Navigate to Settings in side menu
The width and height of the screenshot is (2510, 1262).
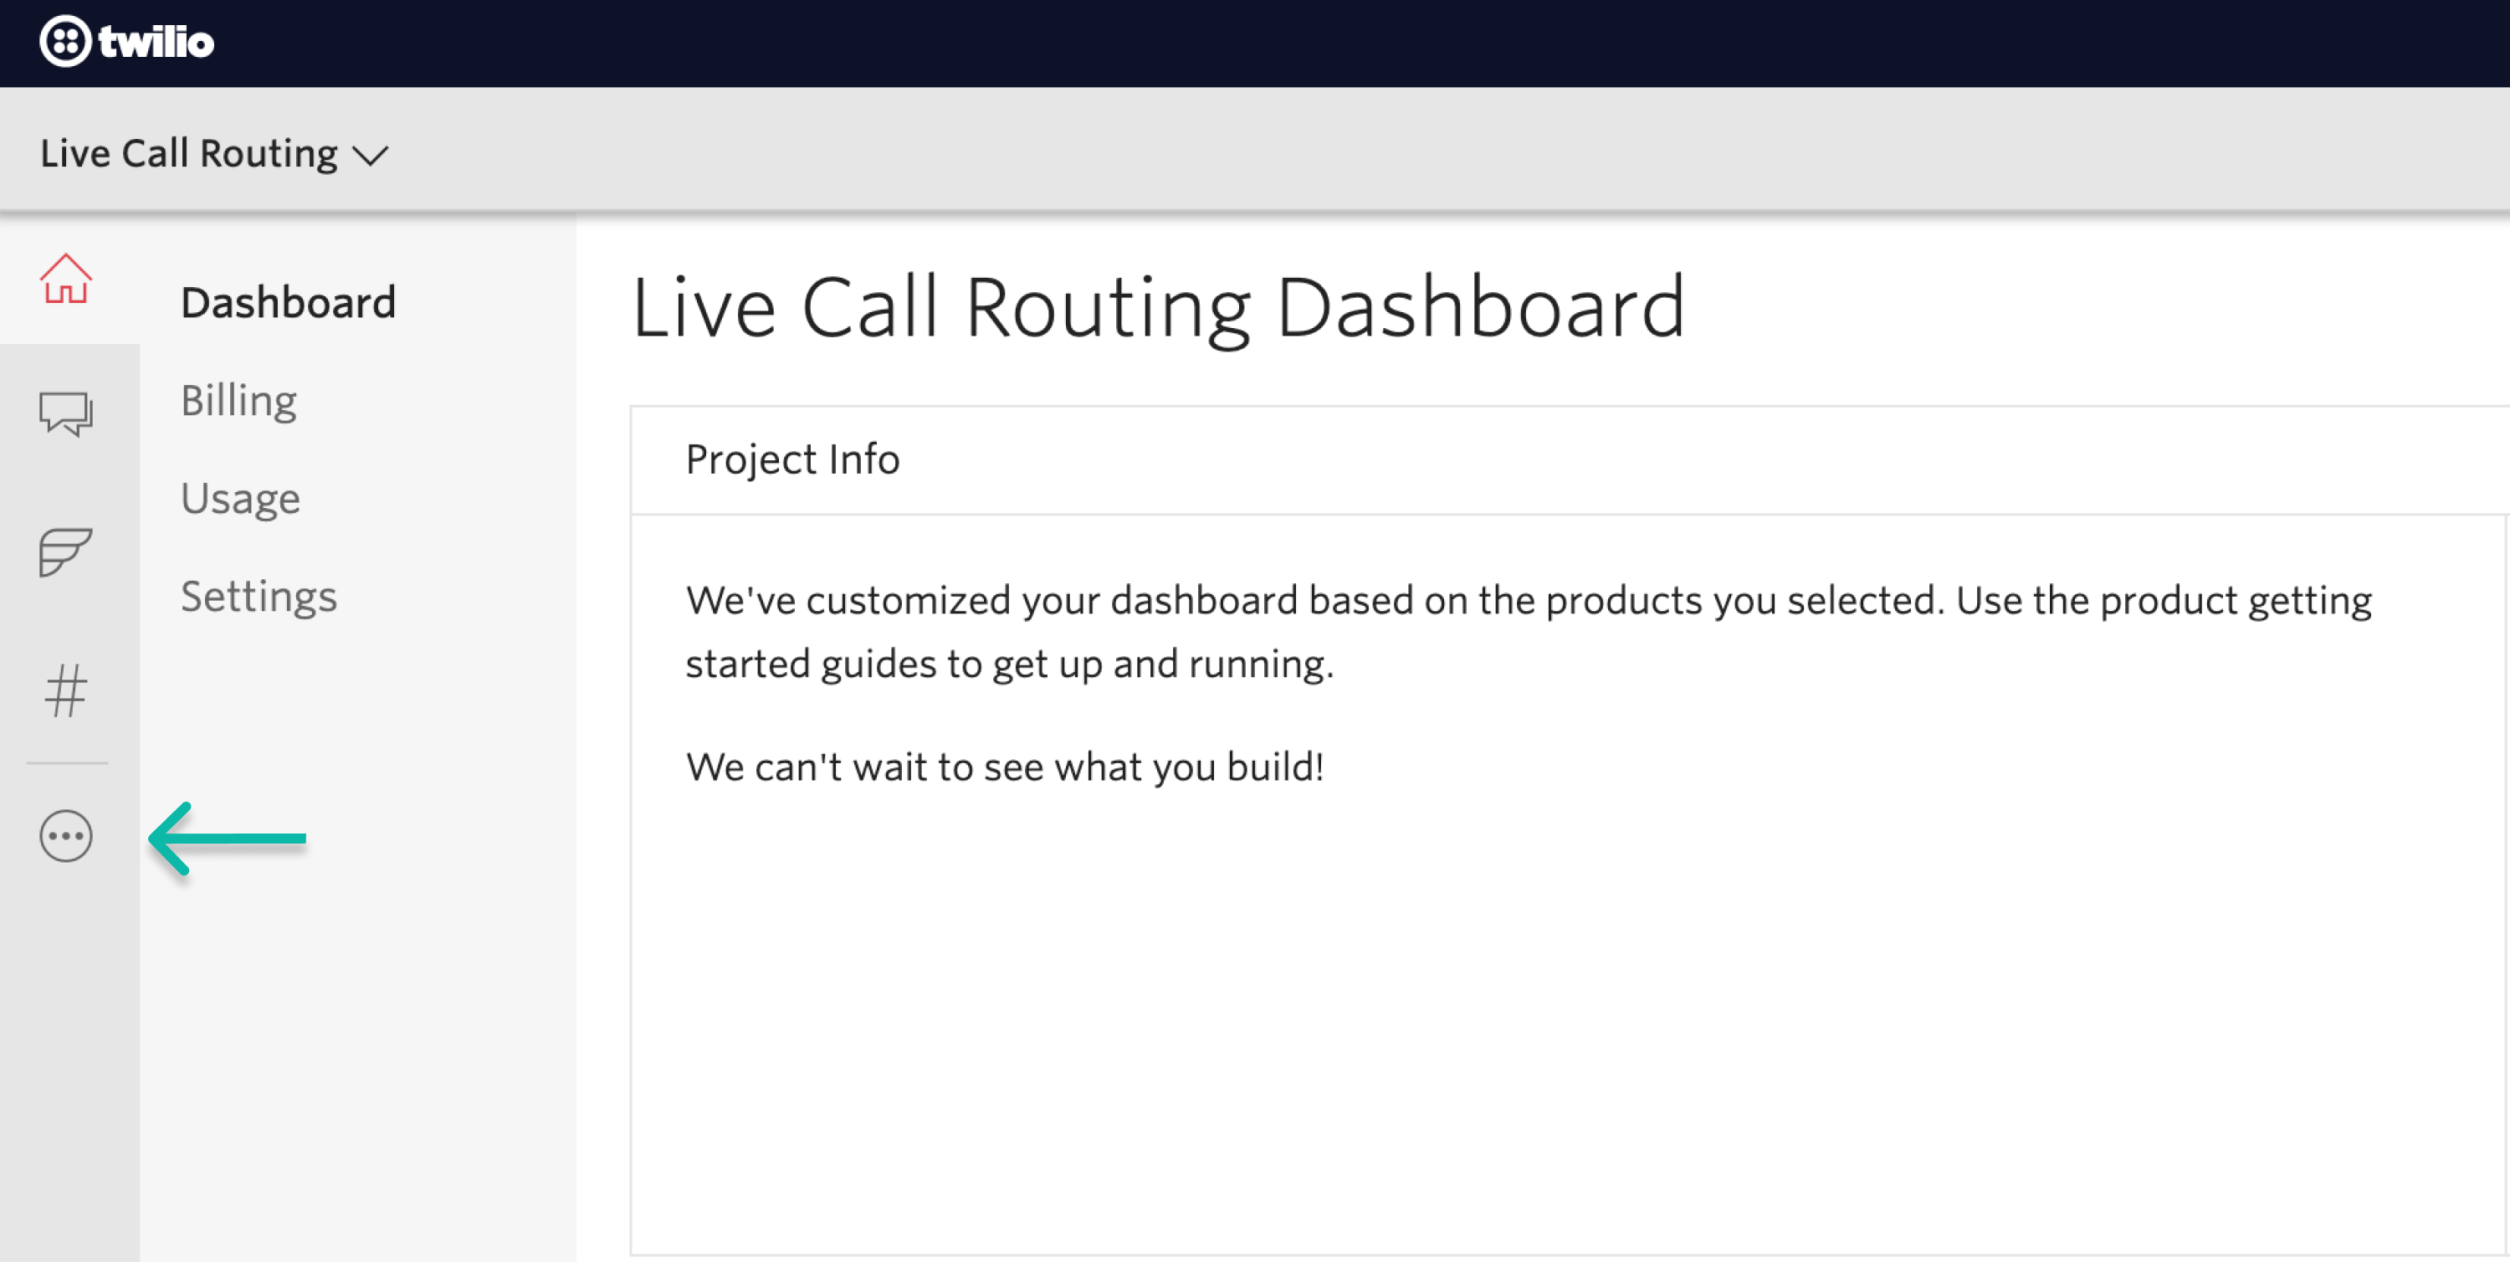pos(259,597)
